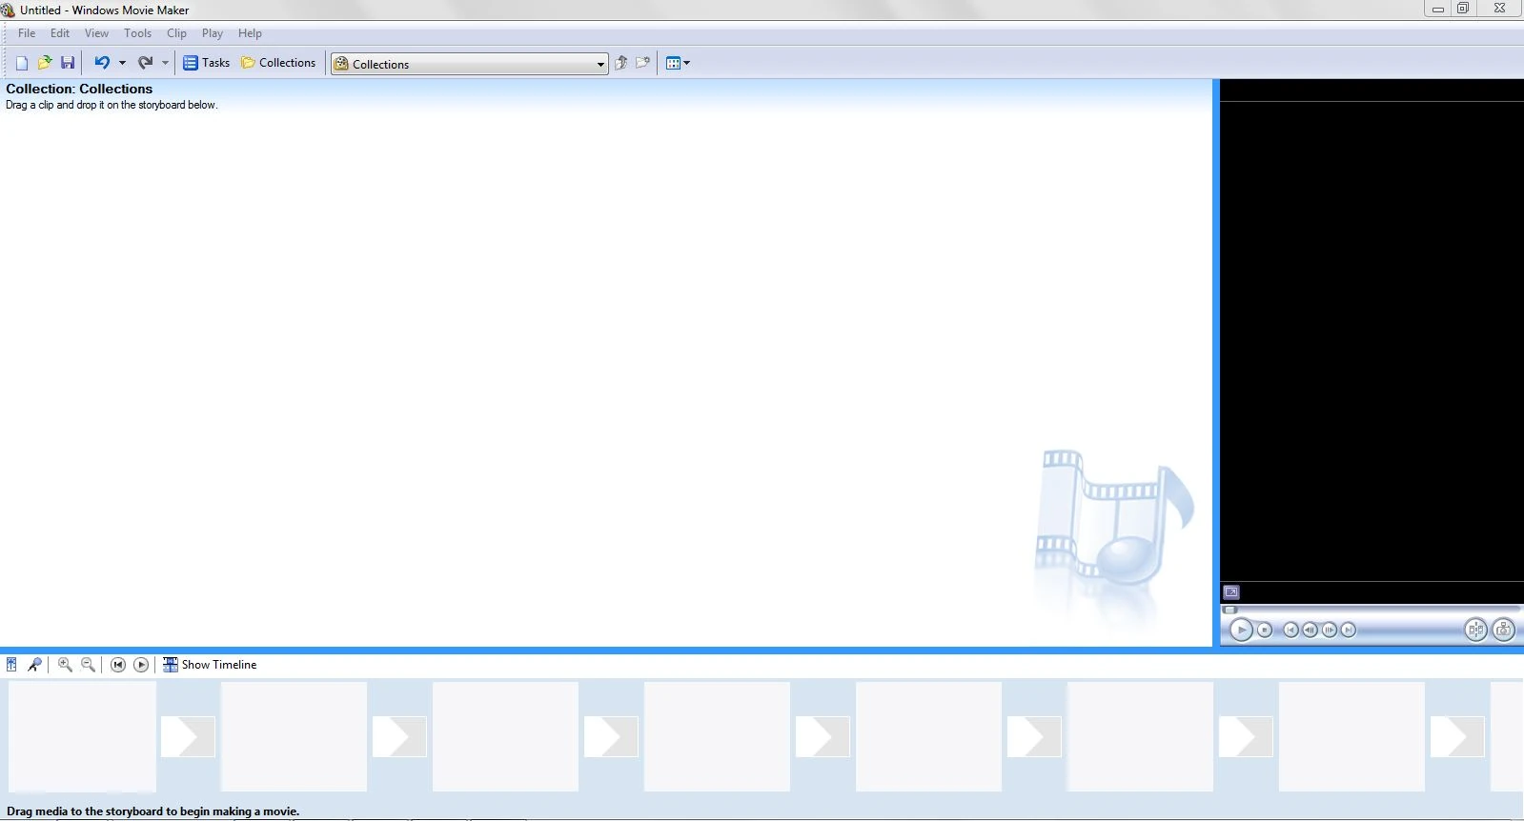
Task: Click the preview monitor seek bar handle
Action: tap(1230, 611)
